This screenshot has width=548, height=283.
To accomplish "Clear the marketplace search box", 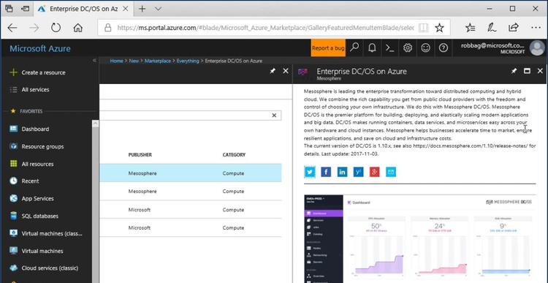I will [x=274, y=116].
